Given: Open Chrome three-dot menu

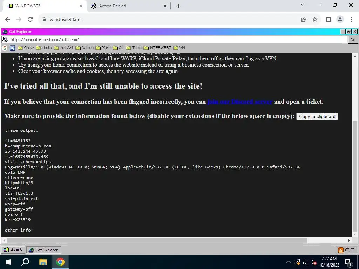Looking at the screenshot, I should (351, 20).
